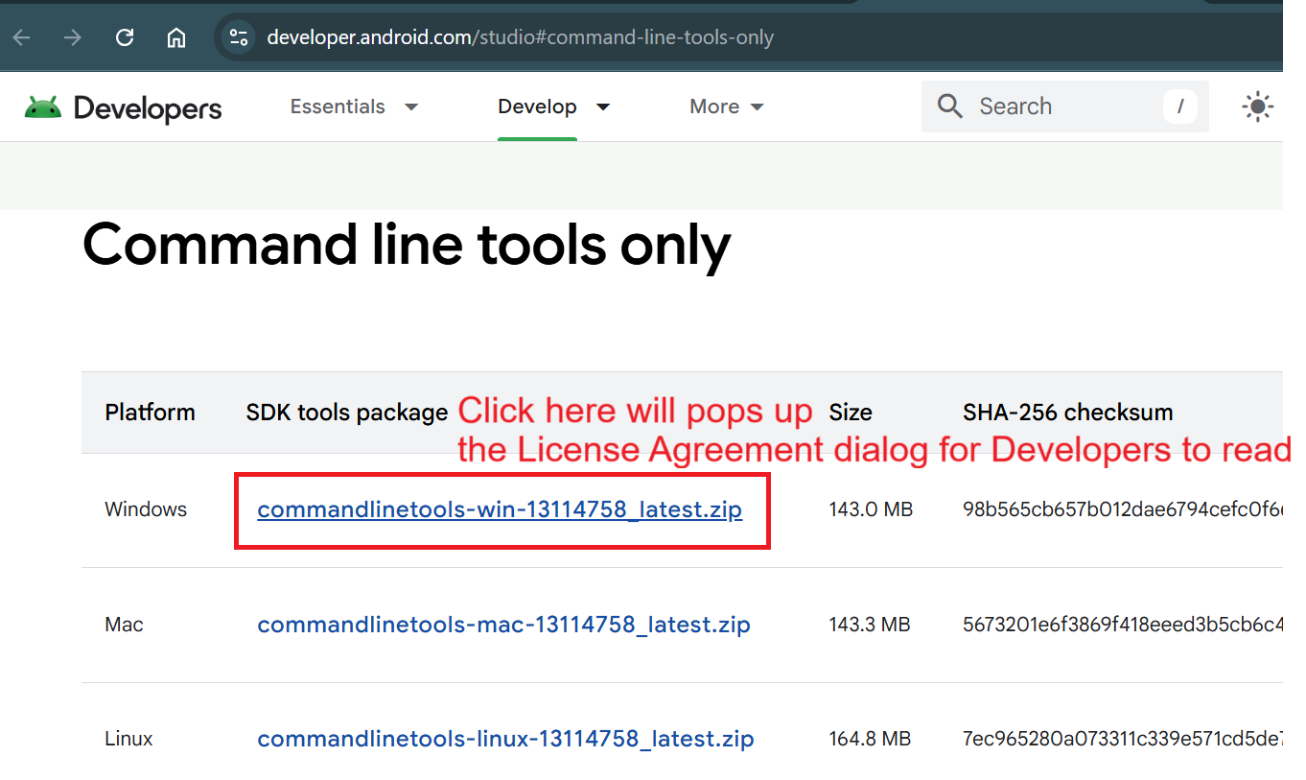Expand the Develop dropdown arrow
Viewport: 1306px width, 780px height.
[603, 106]
